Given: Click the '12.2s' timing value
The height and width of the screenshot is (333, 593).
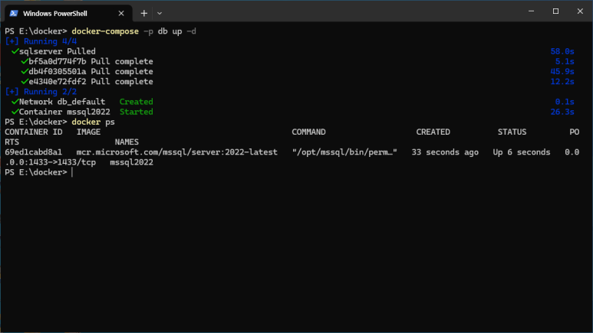Looking at the screenshot, I should 562,82.
